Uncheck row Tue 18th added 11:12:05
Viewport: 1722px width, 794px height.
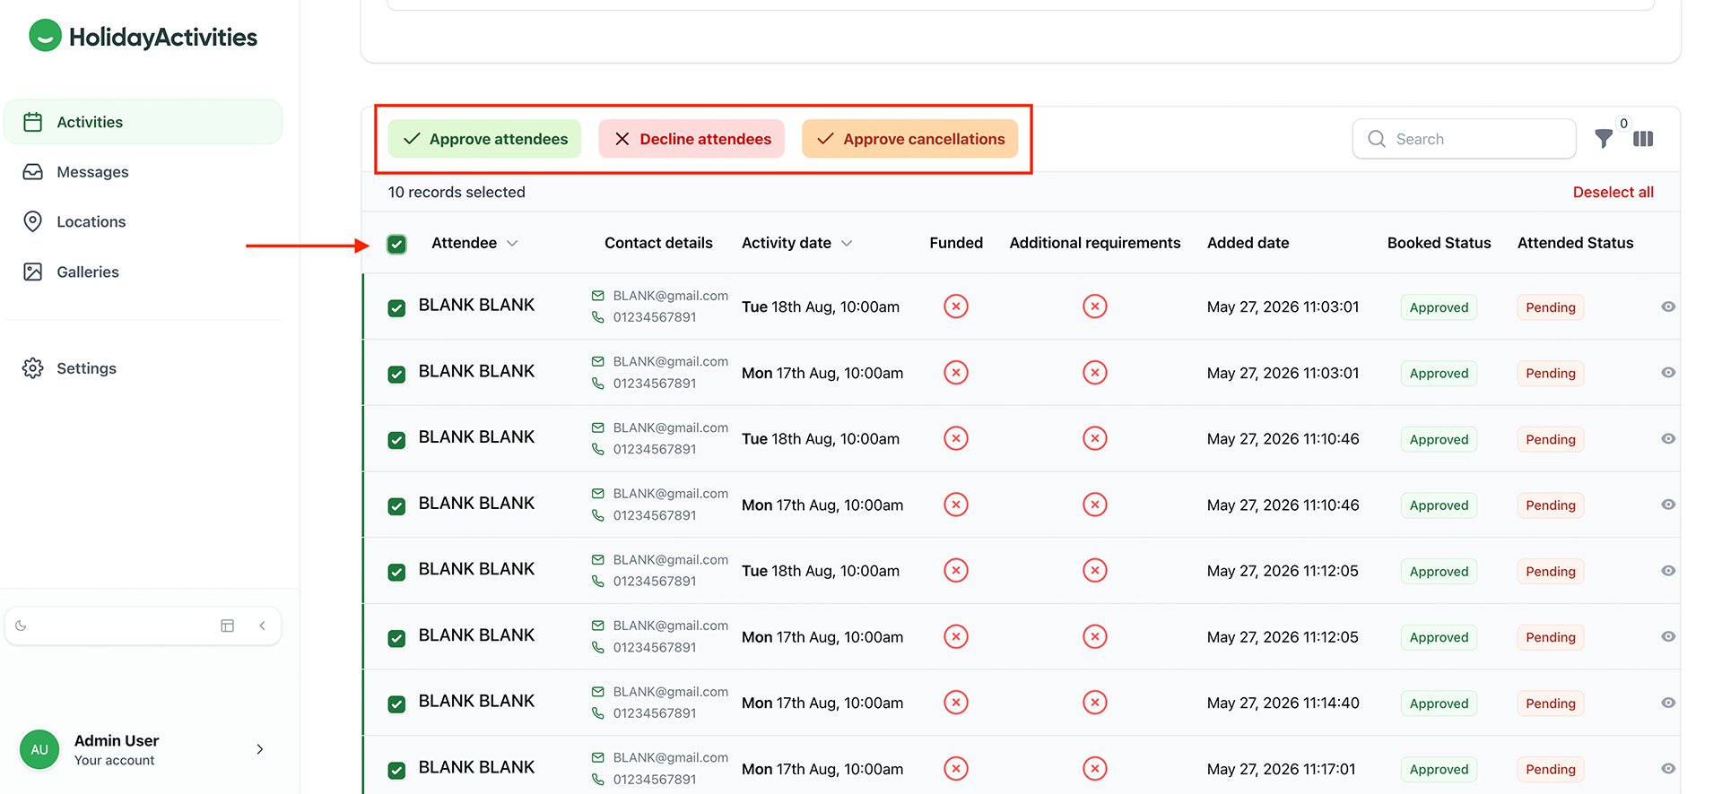tap(396, 573)
